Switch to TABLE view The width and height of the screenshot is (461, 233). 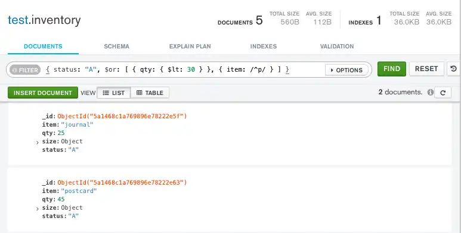150,93
